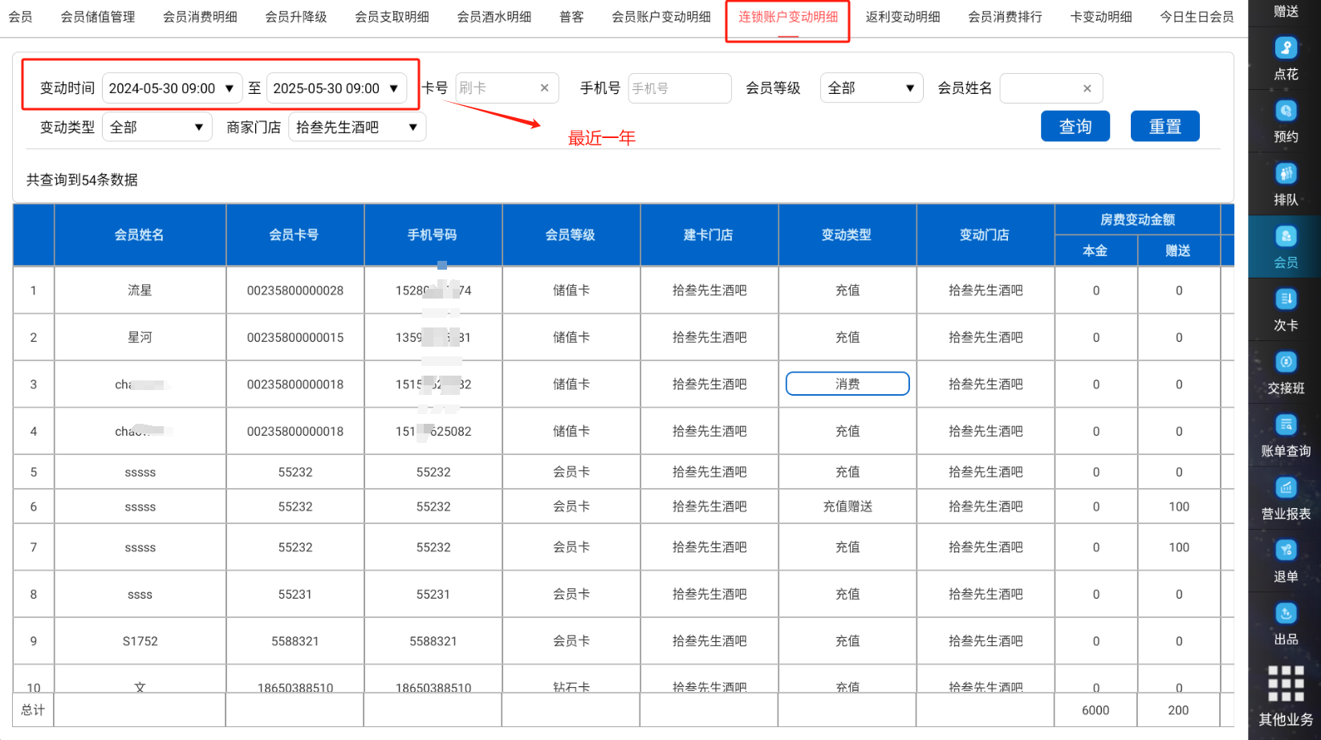The image size is (1321, 740).
Task: Open the 次卡 sidebar icon
Action: (1285, 310)
